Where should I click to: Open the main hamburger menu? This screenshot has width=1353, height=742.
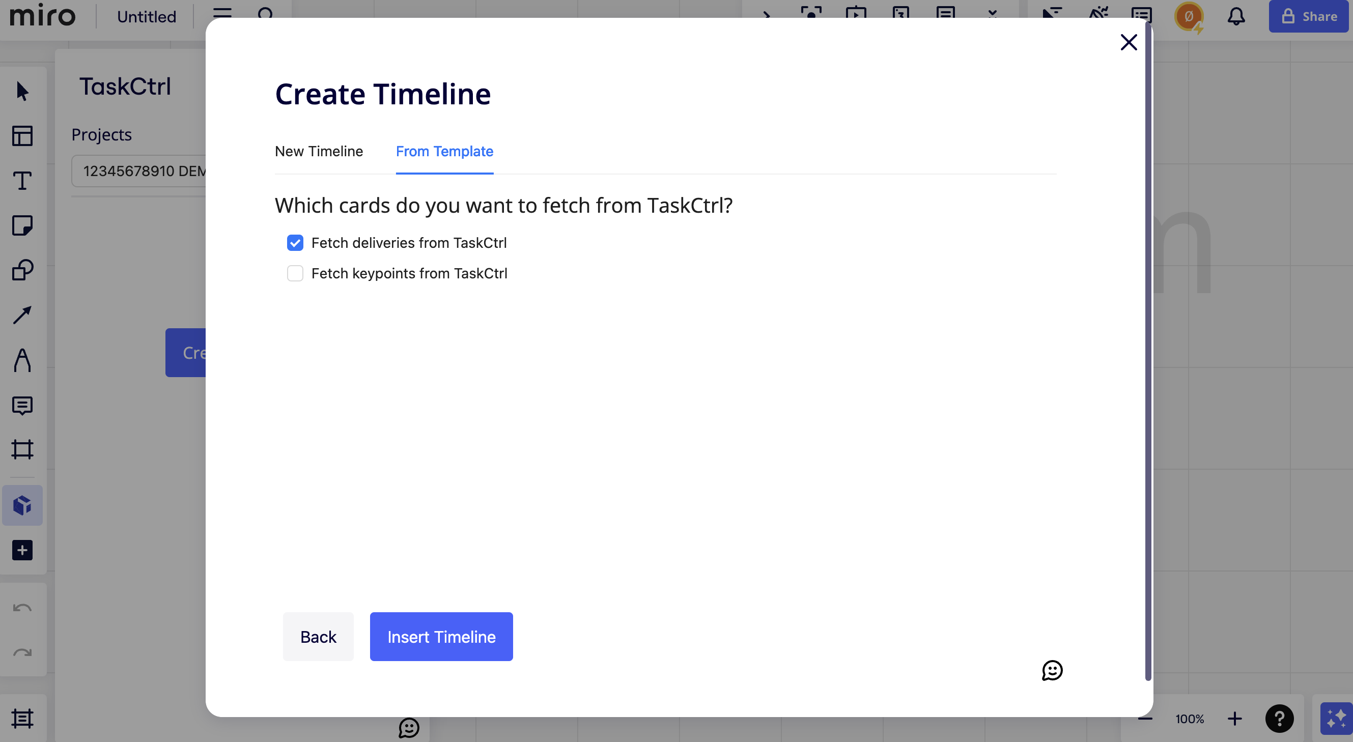coord(222,14)
